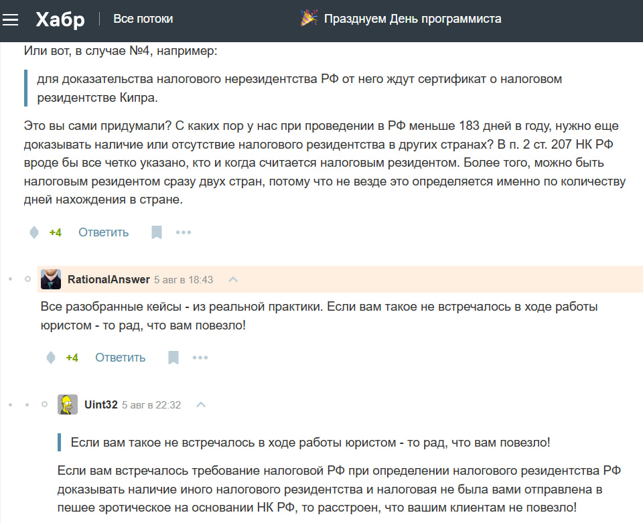Click the Хабр logo
The image size is (643, 523).
click(x=61, y=19)
